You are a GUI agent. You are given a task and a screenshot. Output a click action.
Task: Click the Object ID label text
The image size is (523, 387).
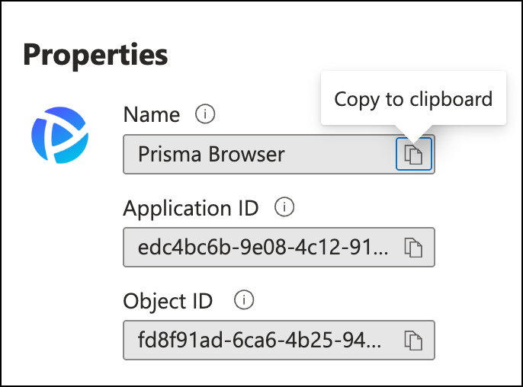pyautogui.click(x=168, y=302)
